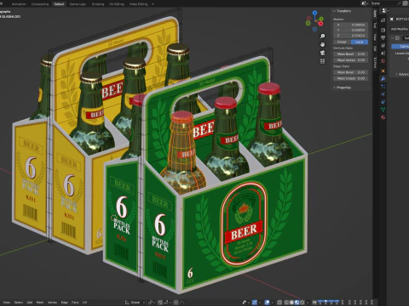409x306 pixels.
Task: Select rendered shading mode
Action: 302,303
